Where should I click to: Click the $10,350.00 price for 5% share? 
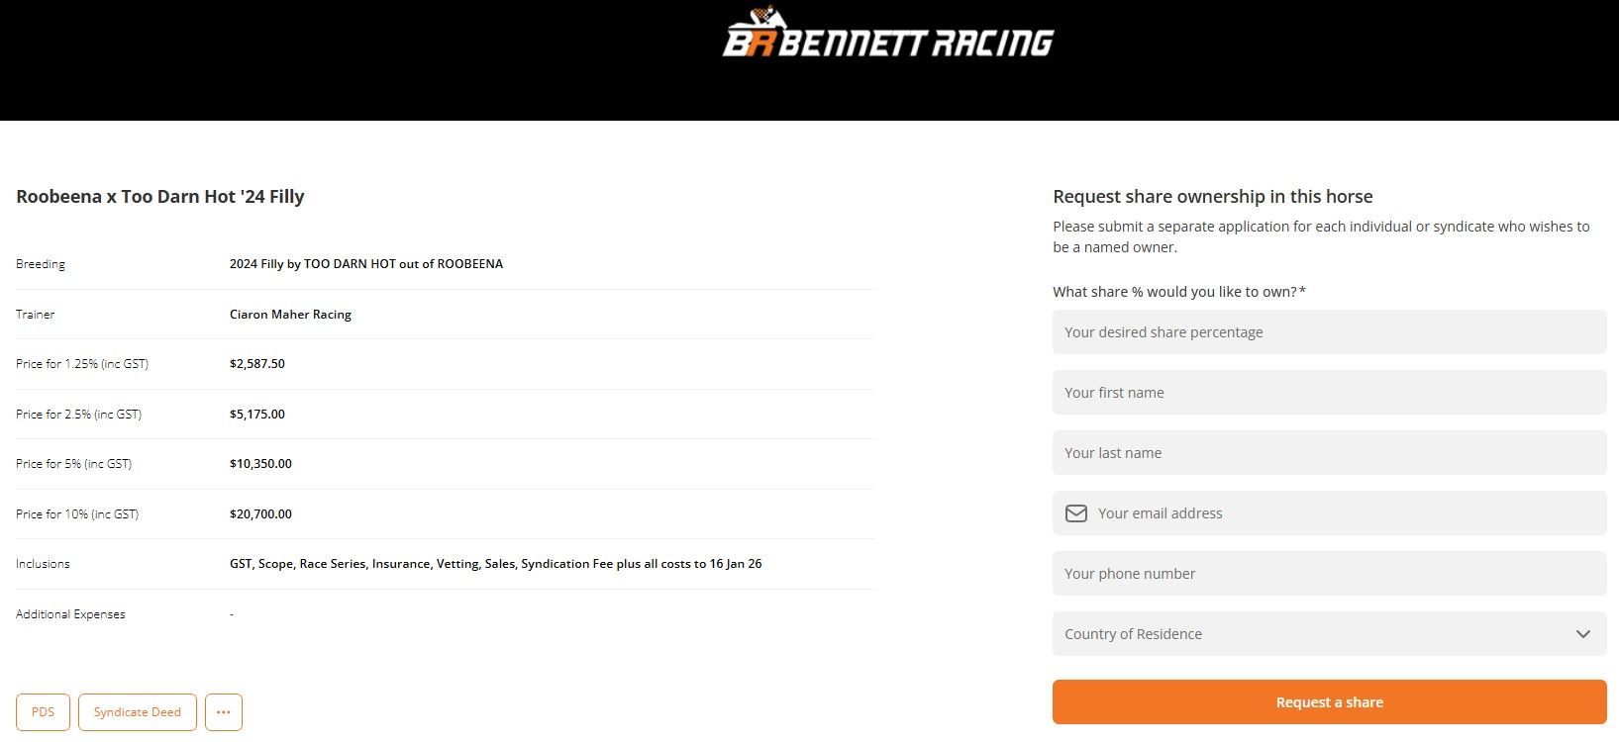[260, 464]
